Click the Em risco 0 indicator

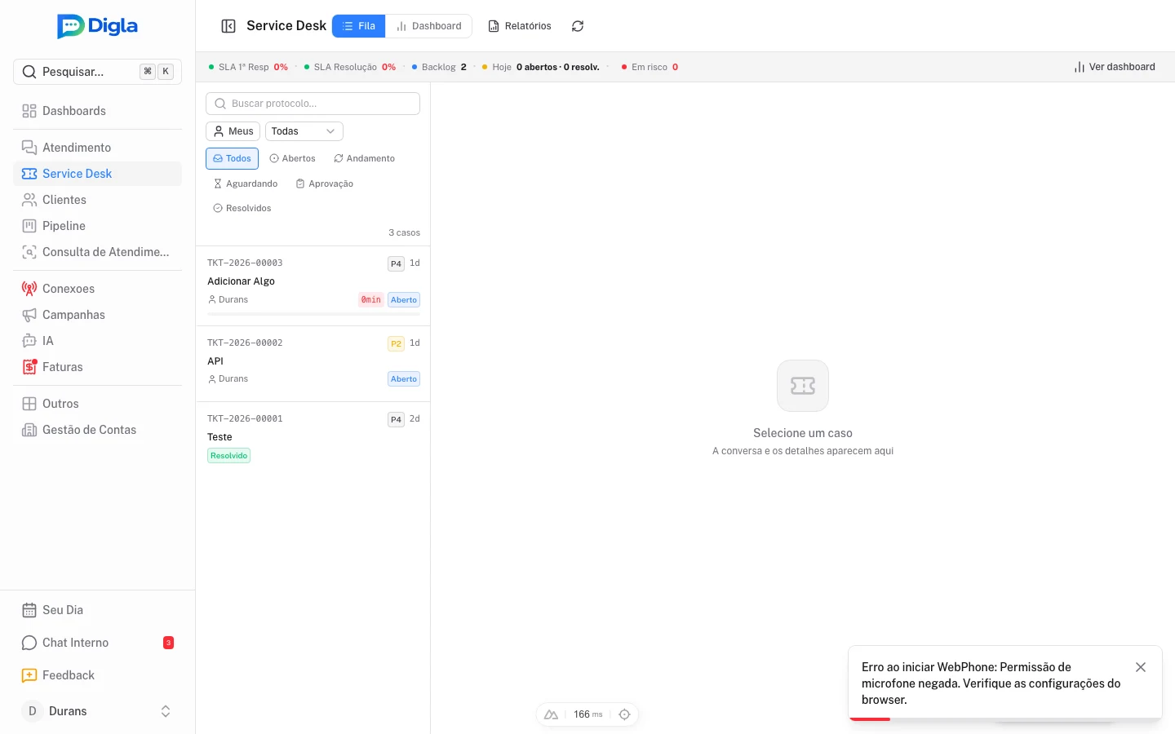point(650,67)
